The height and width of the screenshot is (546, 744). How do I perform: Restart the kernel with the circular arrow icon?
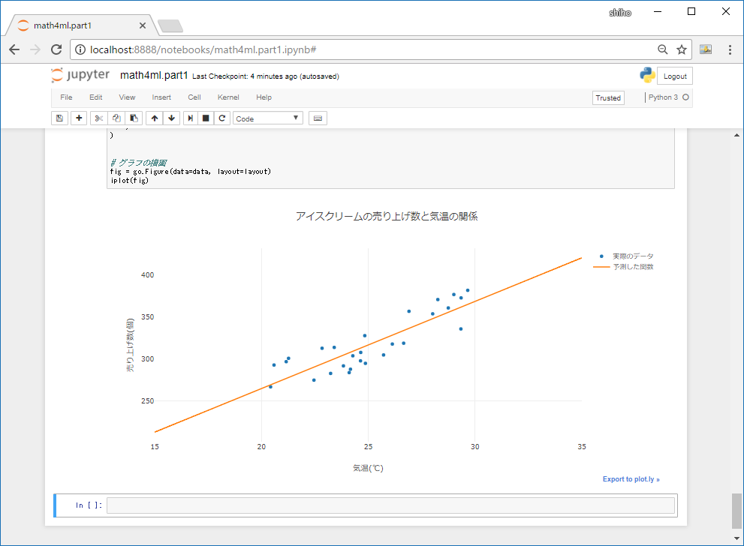(x=222, y=118)
